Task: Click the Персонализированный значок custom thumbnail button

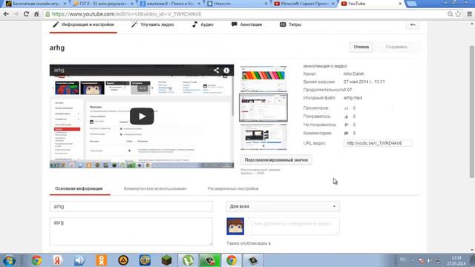Action: [x=276, y=160]
